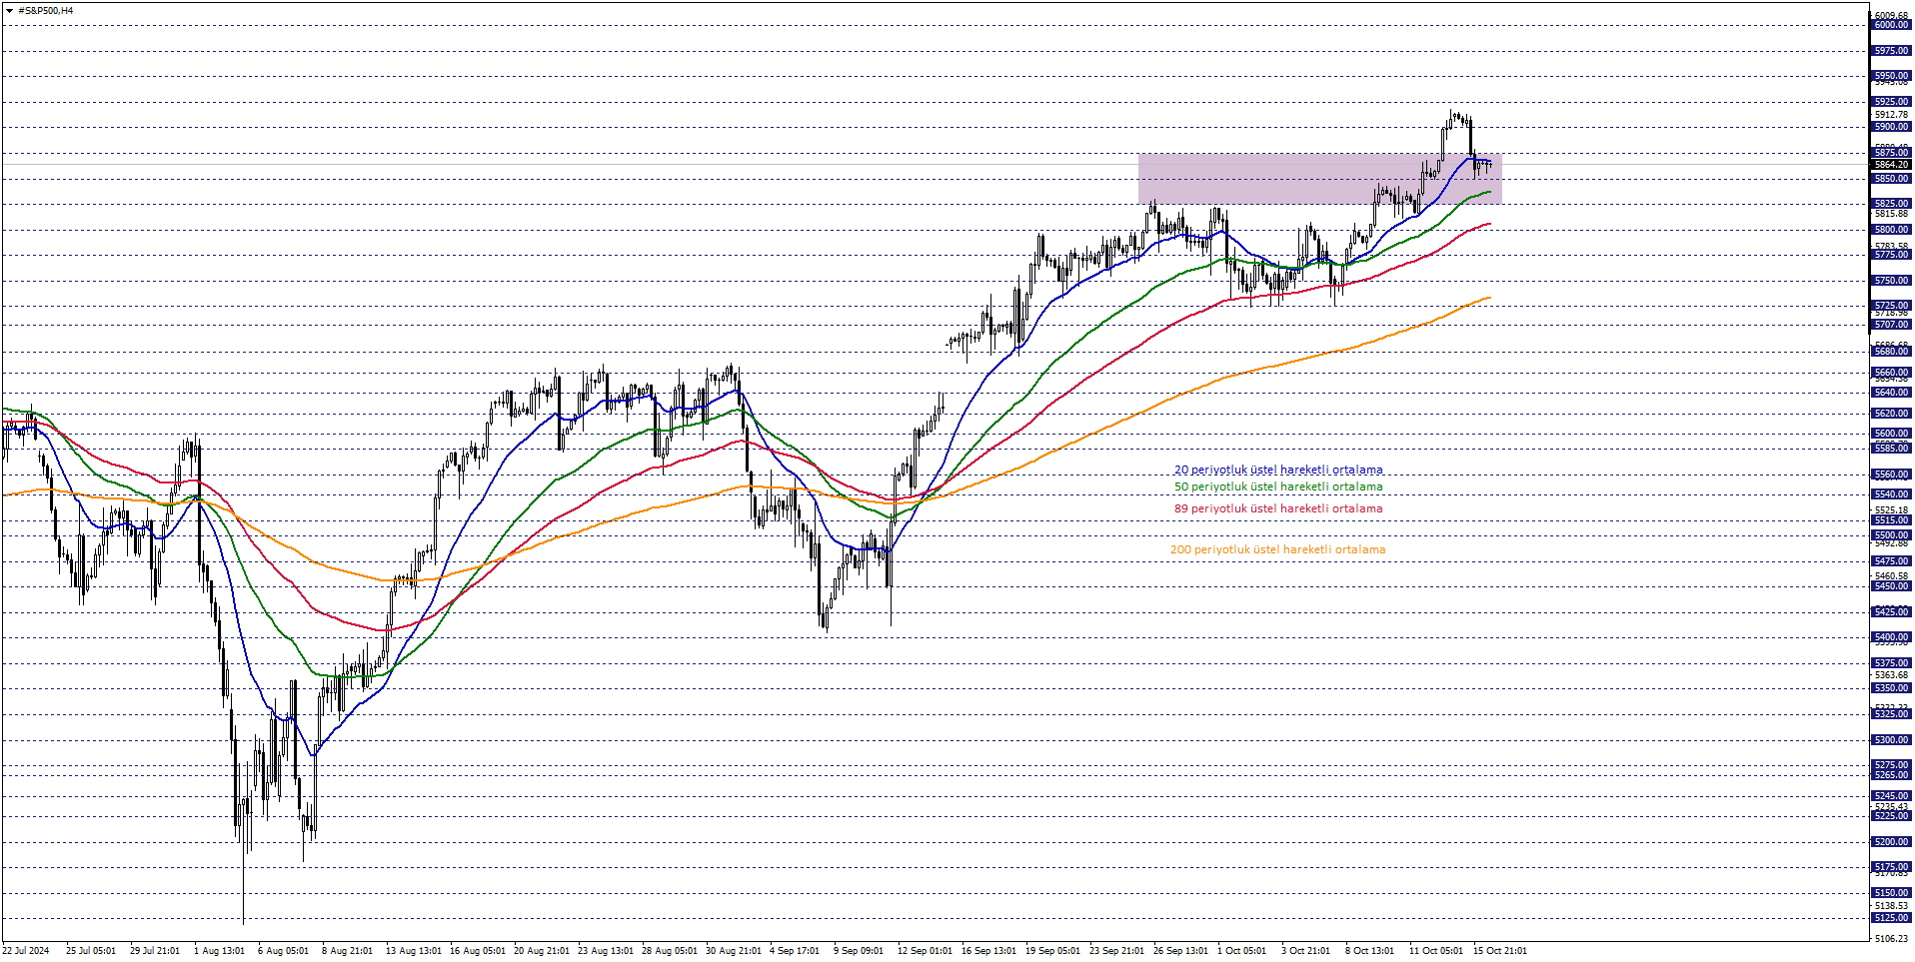Click '89 periyotluk üstel hareketli ortalama' label

[x=1278, y=508]
